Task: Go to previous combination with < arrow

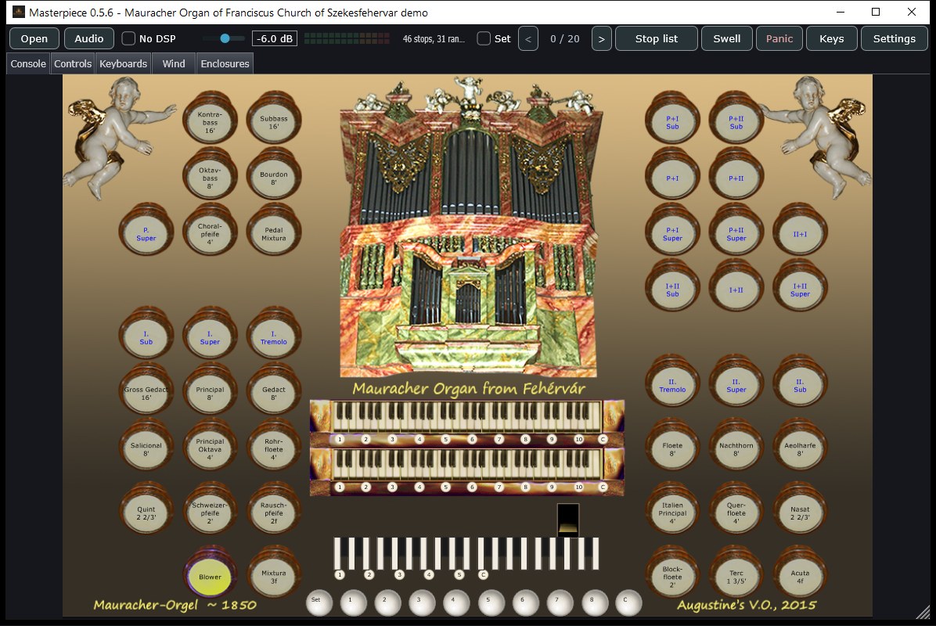Action: pos(527,39)
